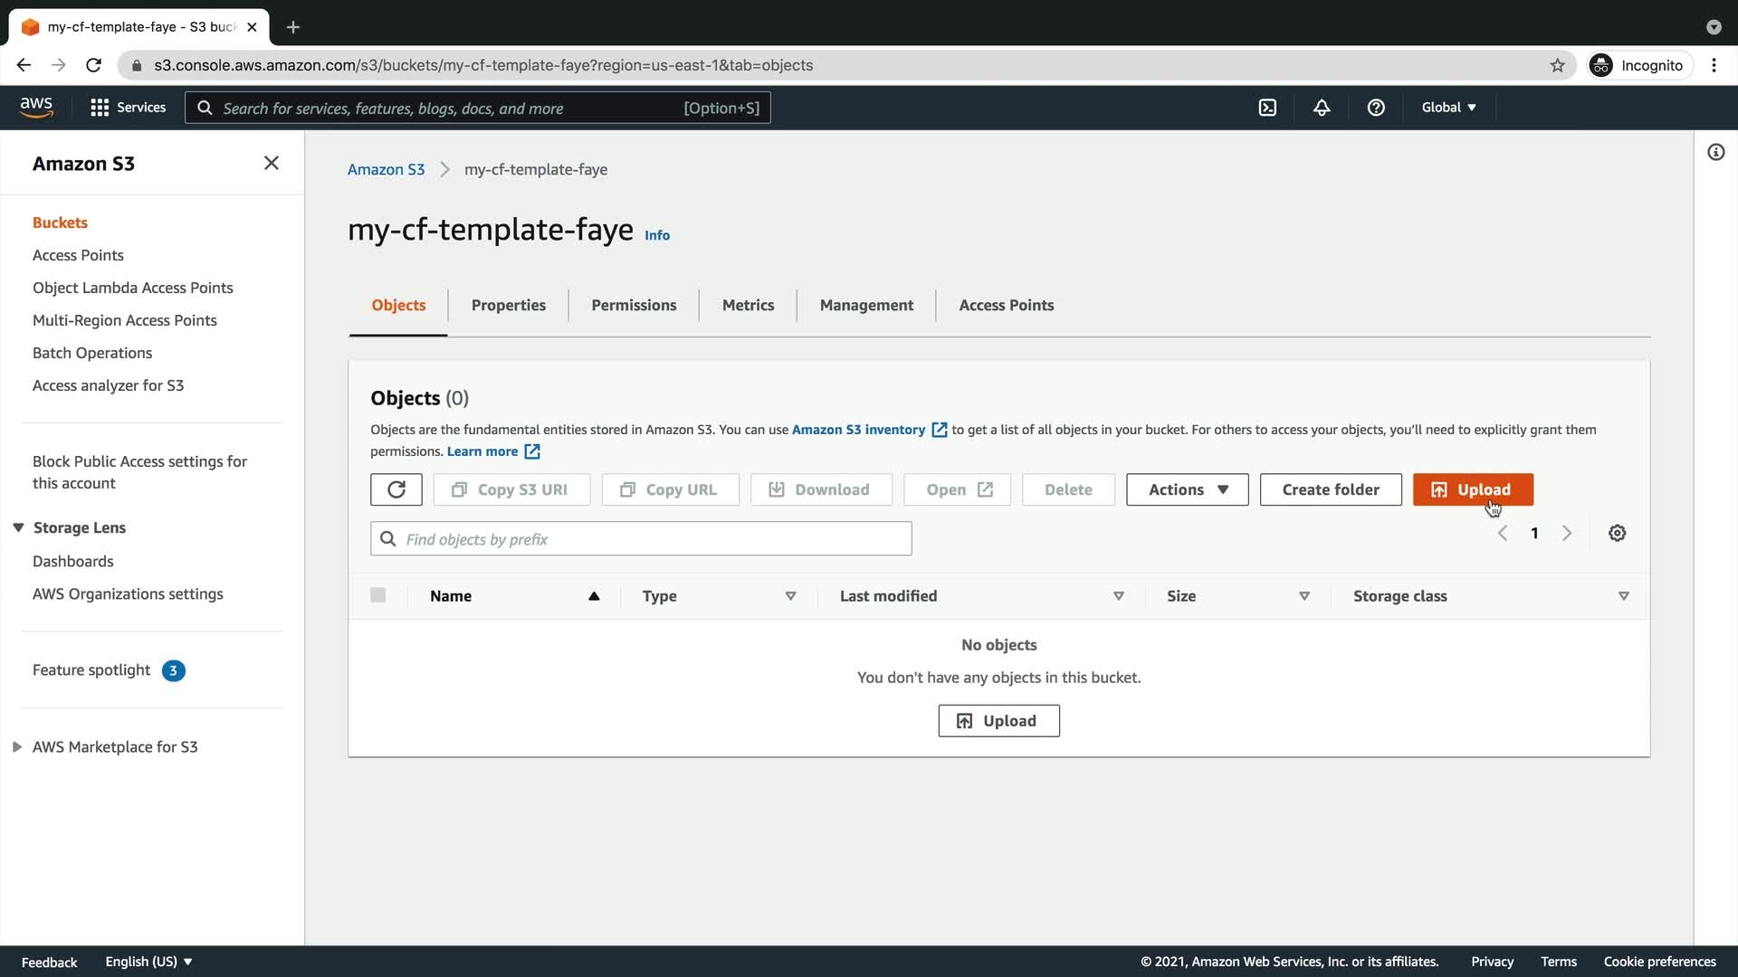This screenshot has height=977, width=1738.
Task: Collapse the Storage Lens section
Action: 18,527
